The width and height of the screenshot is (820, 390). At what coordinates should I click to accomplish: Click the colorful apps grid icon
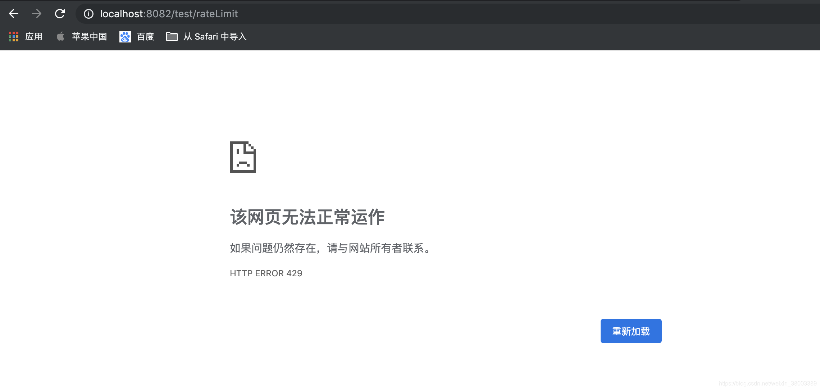tap(14, 36)
